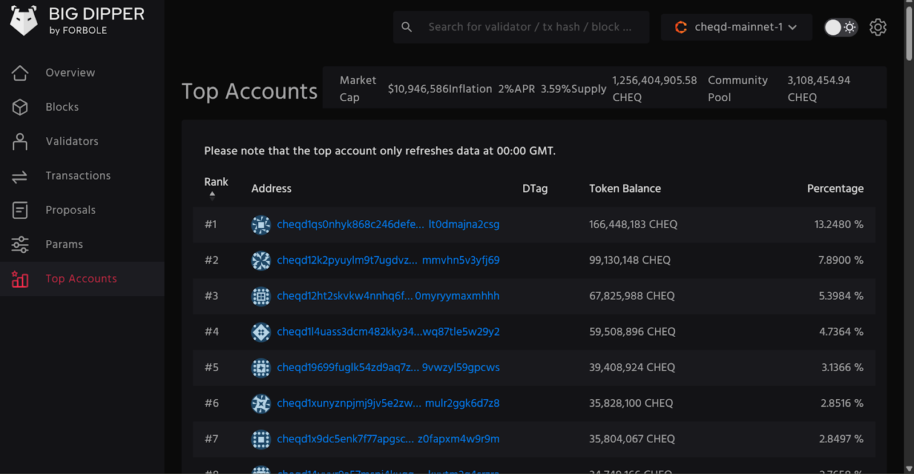Open the cheqd-mainnet-1 network dropdown
The width and height of the screenshot is (914, 474).
[736, 27]
